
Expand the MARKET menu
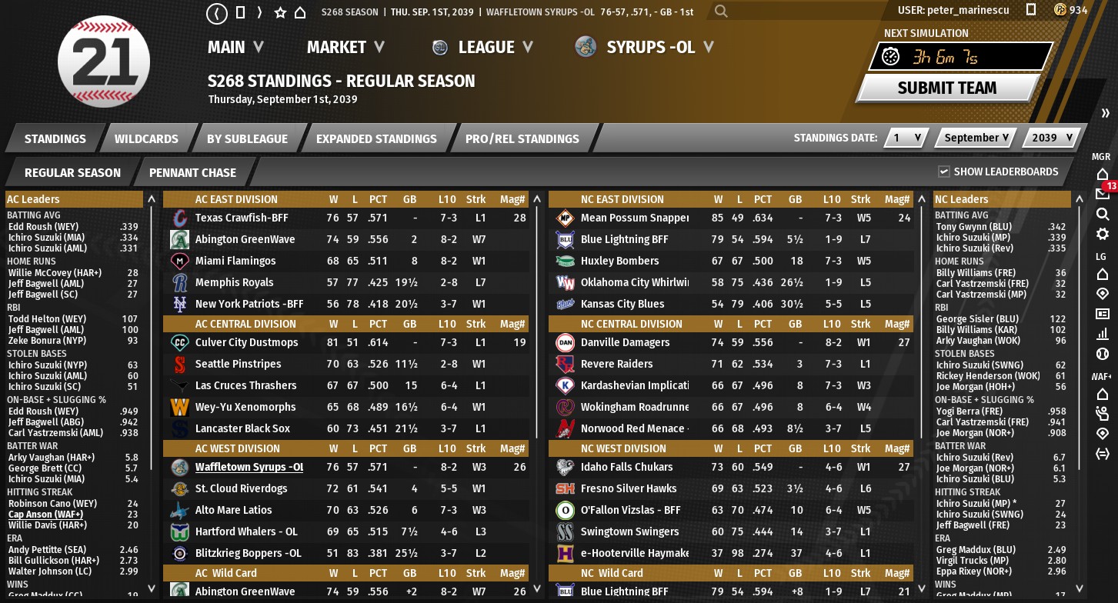click(345, 47)
